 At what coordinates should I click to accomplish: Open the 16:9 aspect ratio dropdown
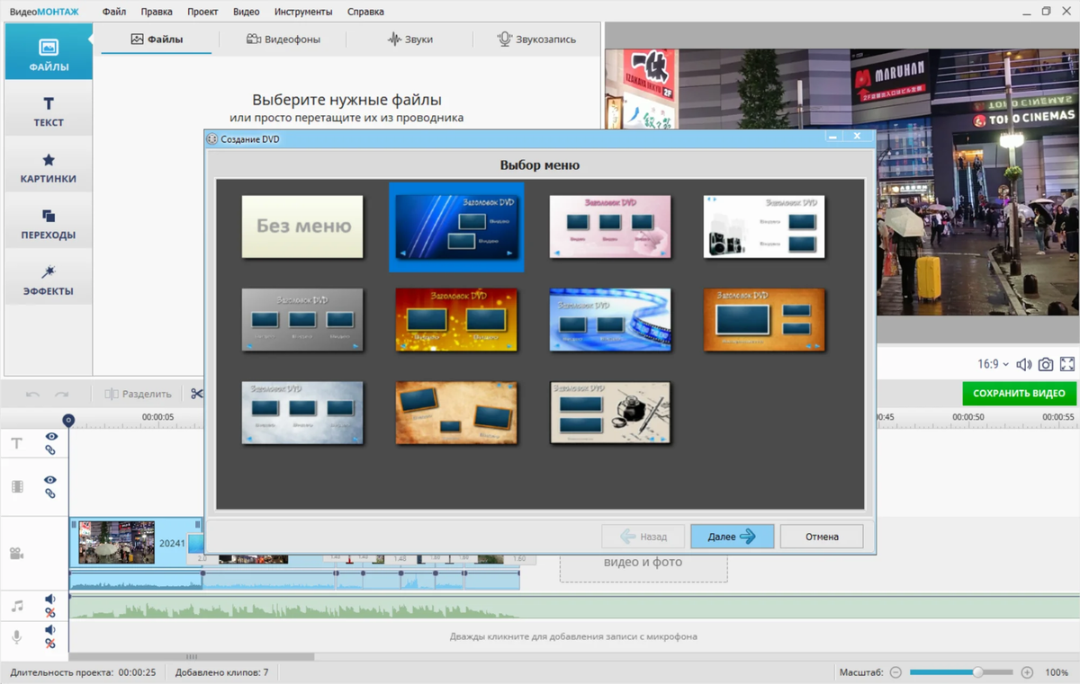pyautogui.click(x=993, y=364)
